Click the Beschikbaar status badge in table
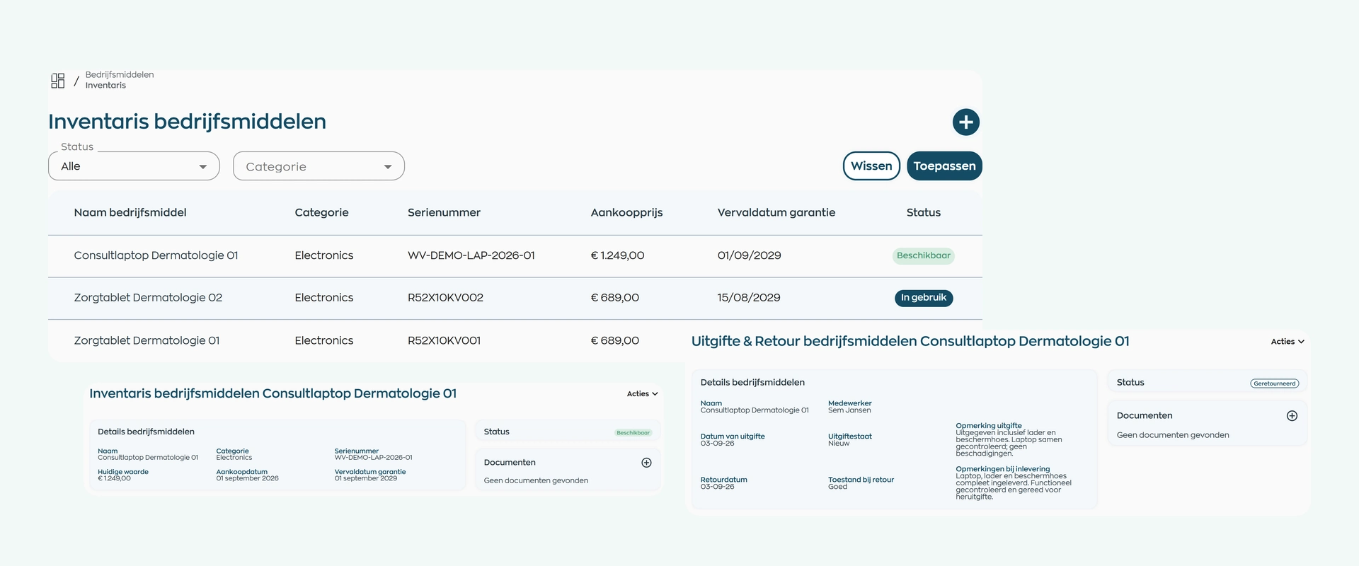The width and height of the screenshot is (1359, 566). (x=924, y=256)
